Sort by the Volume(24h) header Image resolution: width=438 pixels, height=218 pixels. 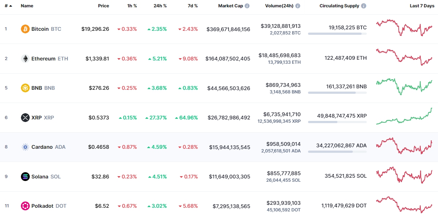(x=279, y=6)
